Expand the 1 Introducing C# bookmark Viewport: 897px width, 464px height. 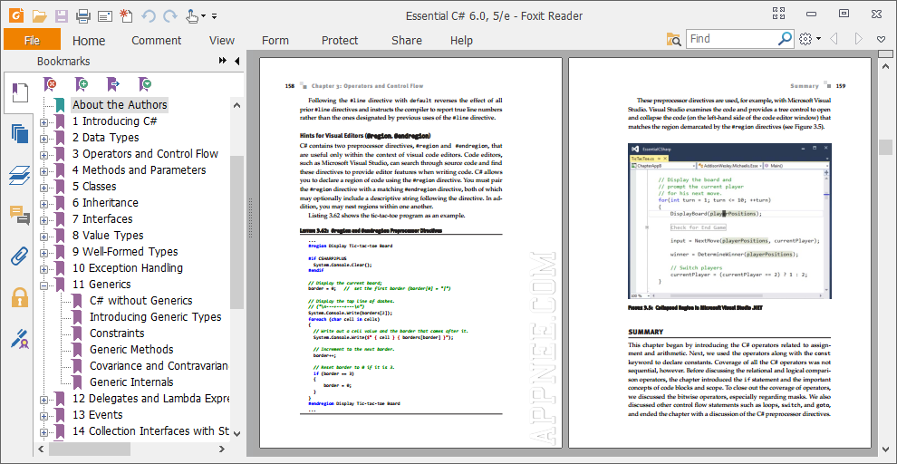click(43, 121)
